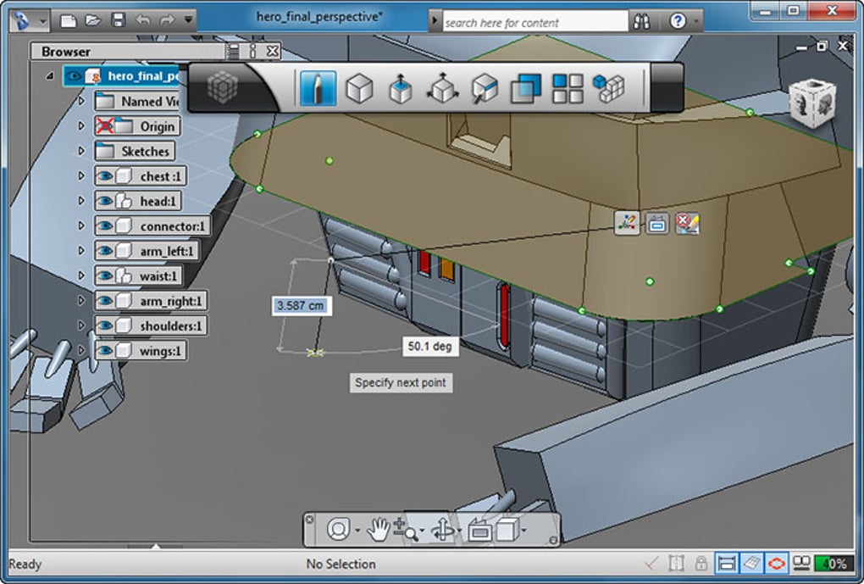The image size is (864, 584).
Task: Toggle the red snap icon in status bar
Action: point(776,563)
